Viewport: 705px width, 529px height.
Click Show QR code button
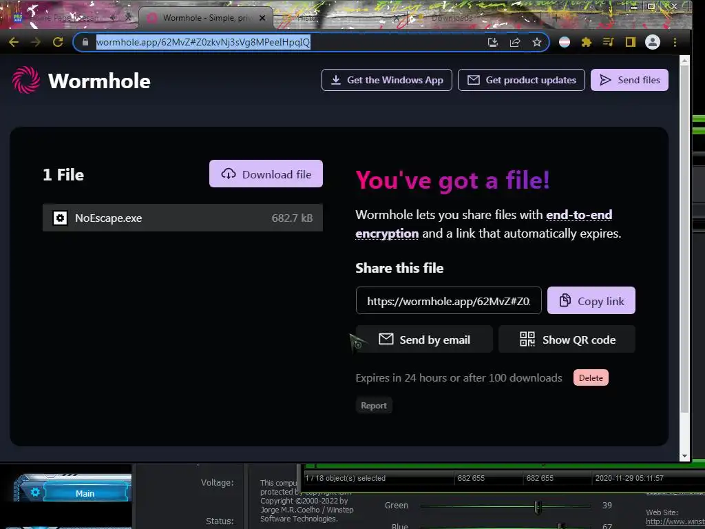coord(567,339)
